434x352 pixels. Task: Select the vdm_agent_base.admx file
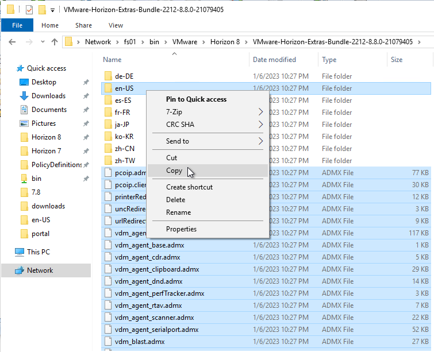tap(149, 245)
